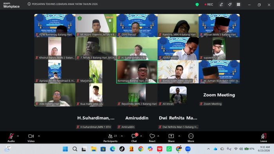Toggle camera with the Video button
Viewport: 274px width, 154px height.
click(x=31, y=138)
